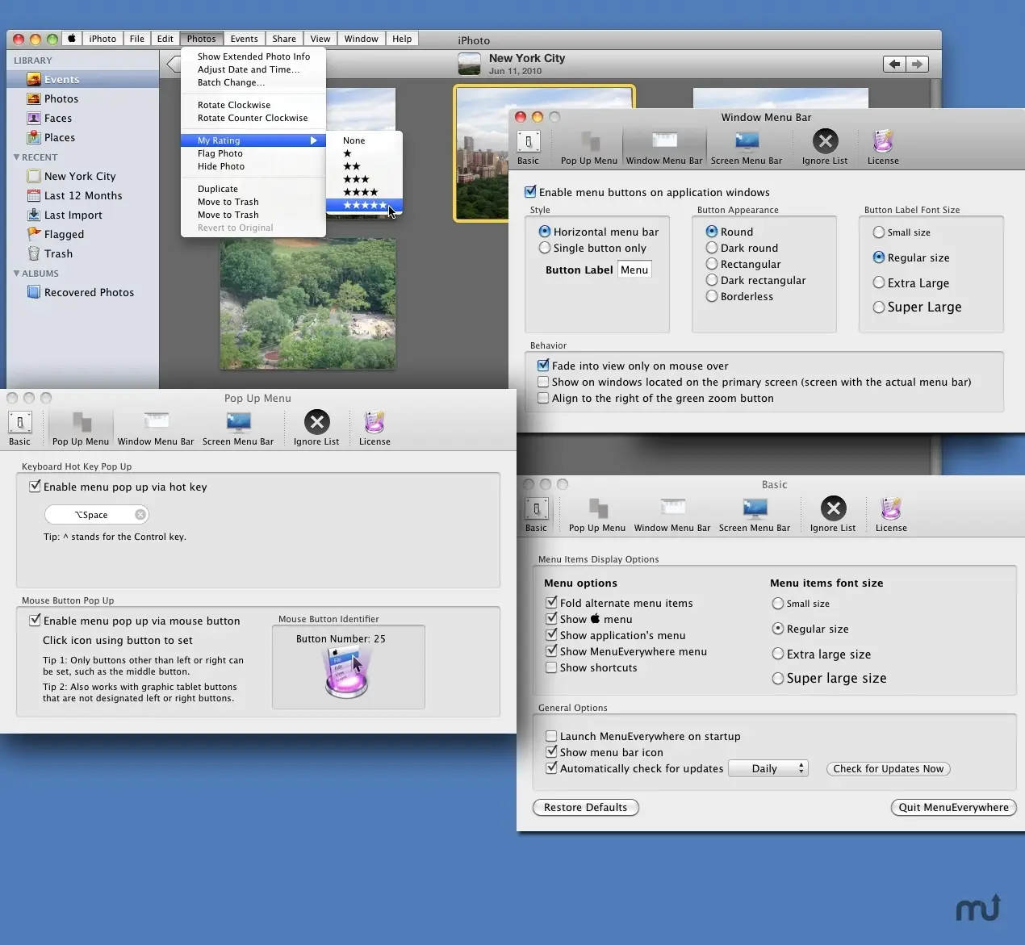Open Basic tab in Pop Up Menu window

point(19,429)
